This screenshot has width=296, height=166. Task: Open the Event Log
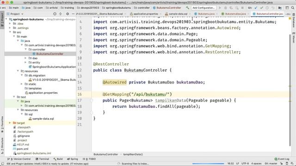coord(282,159)
